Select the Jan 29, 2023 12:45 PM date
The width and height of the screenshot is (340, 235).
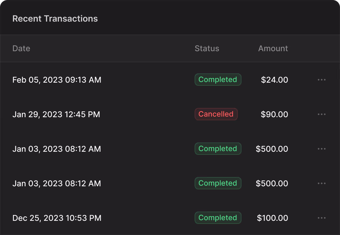coord(56,114)
